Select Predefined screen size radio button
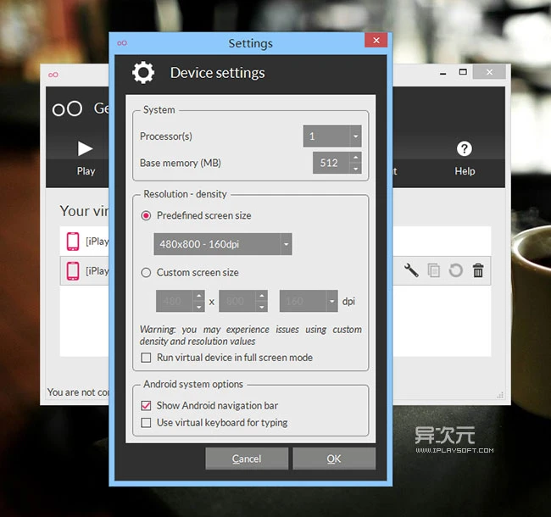The width and height of the screenshot is (551, 517). [147, 216]
